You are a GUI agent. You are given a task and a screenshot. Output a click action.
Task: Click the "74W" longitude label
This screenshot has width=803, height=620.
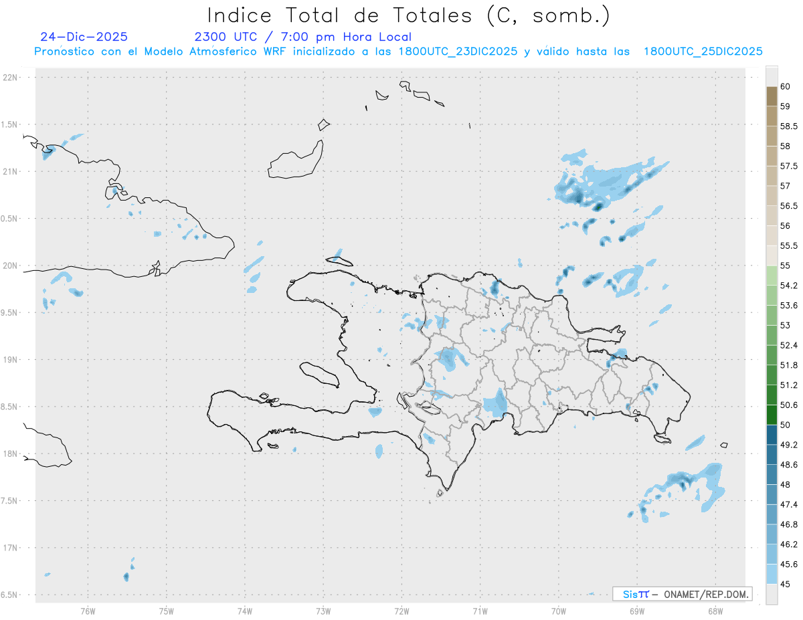(x=244, y=611)
